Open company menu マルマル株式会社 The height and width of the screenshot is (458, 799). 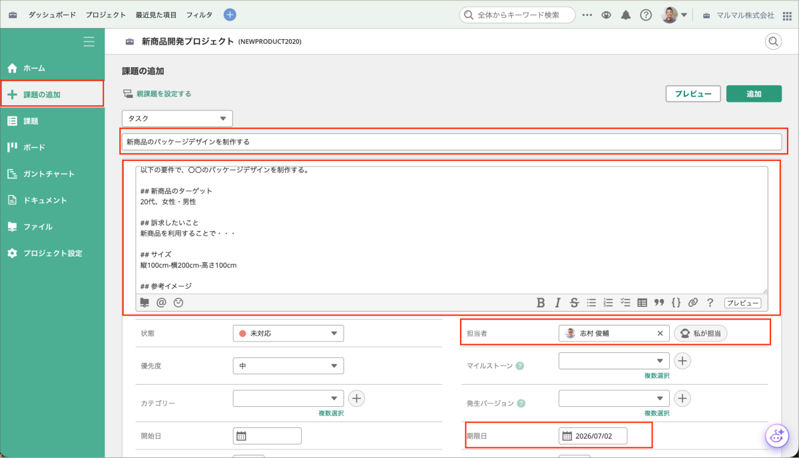[x=738, y=15]
